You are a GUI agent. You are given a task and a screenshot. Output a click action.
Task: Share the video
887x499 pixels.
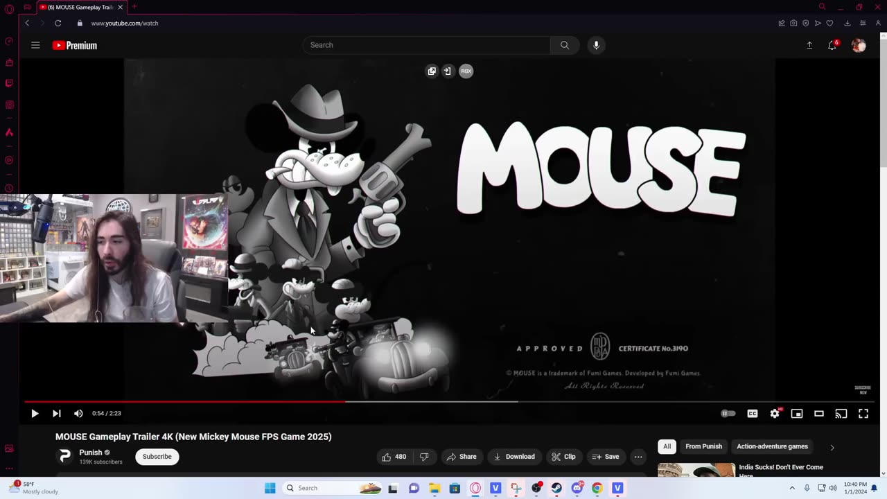pos(462,457)
